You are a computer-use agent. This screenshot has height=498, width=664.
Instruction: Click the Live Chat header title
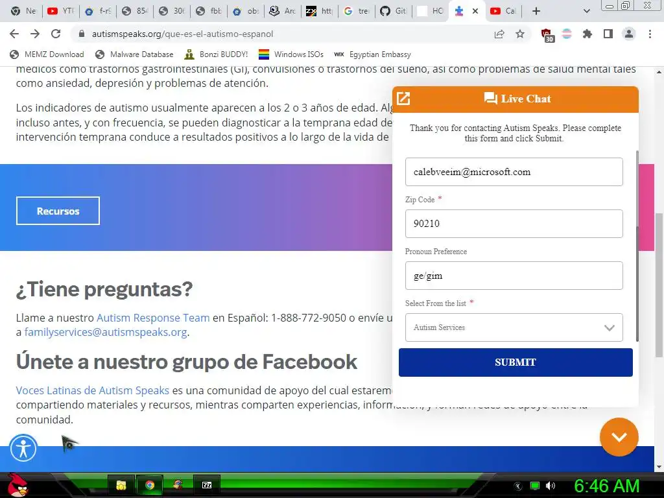pyautogui.click(x=517, y=99)
